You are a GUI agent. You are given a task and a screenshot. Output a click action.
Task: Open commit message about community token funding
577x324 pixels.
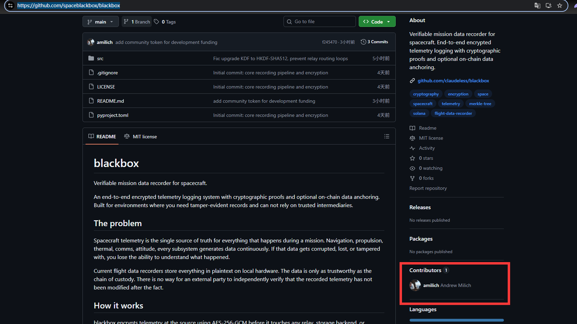(x=166, y=42)
